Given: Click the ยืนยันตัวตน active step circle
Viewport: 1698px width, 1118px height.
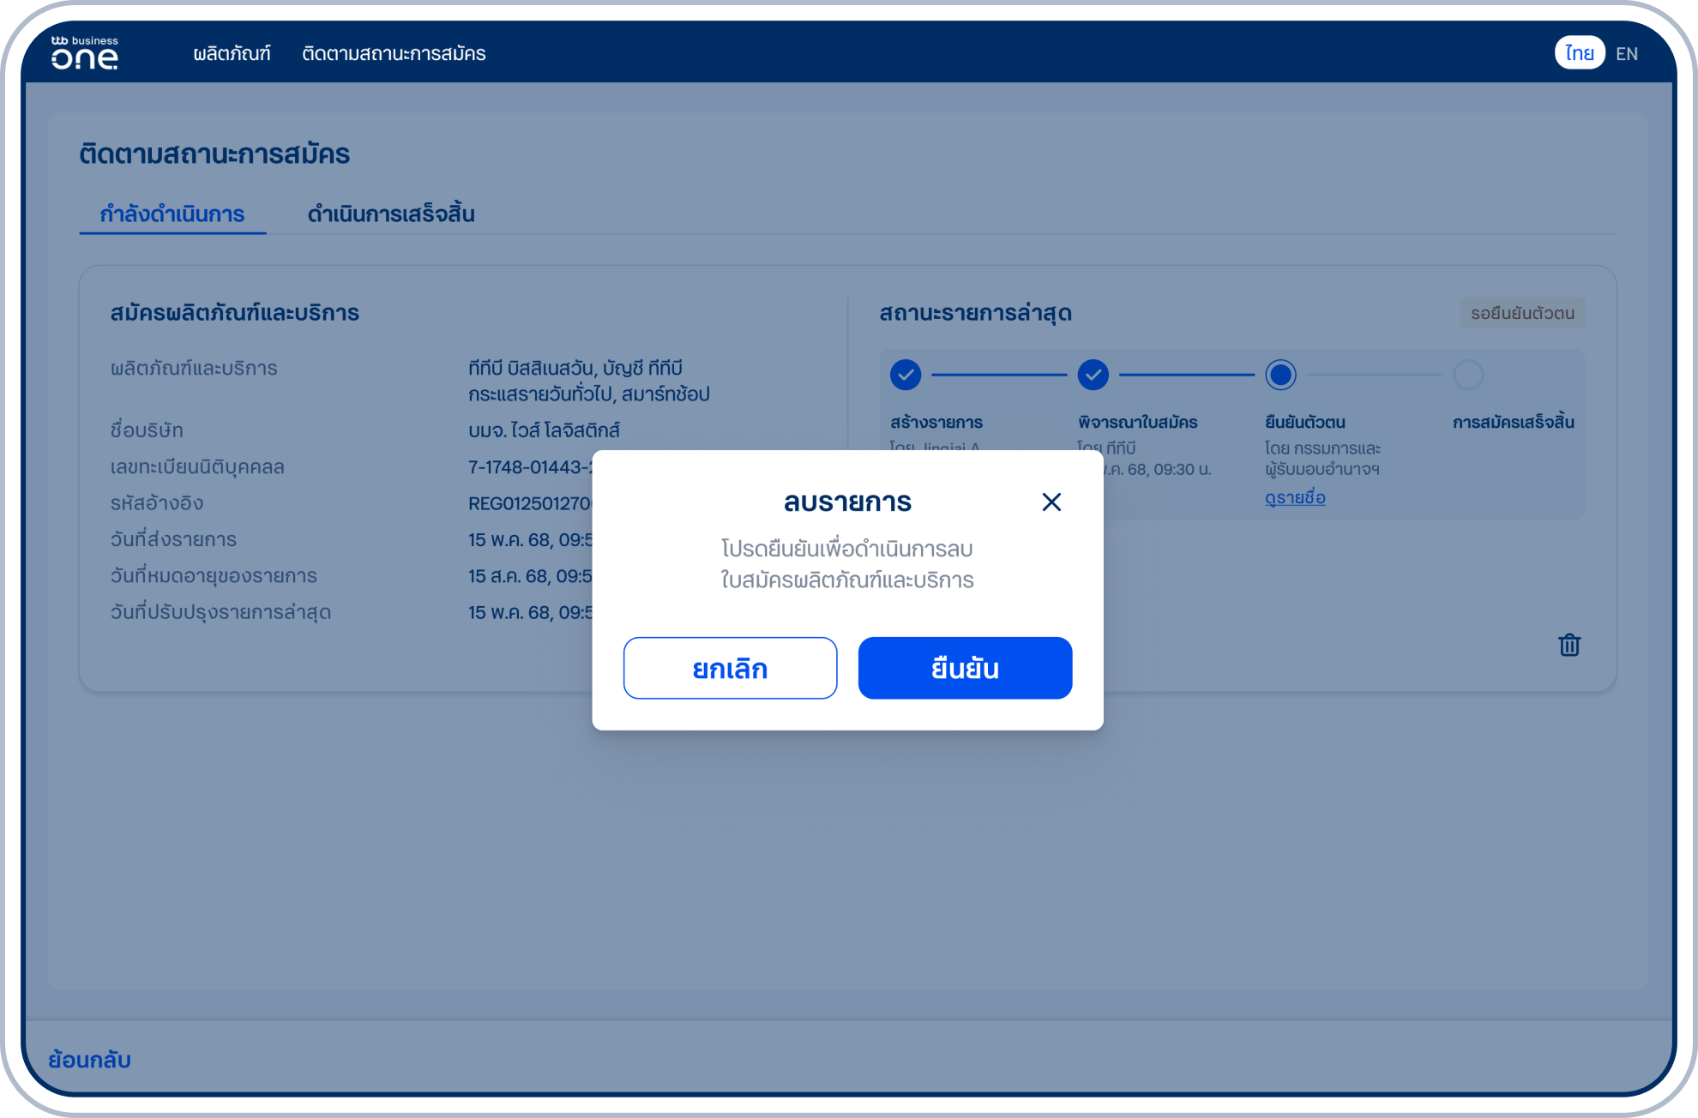Looking at the screenshot, I should click(x=1280, y=375).
